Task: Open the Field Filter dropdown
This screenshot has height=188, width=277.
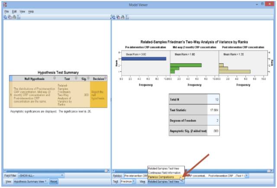Action: (41, 175)
